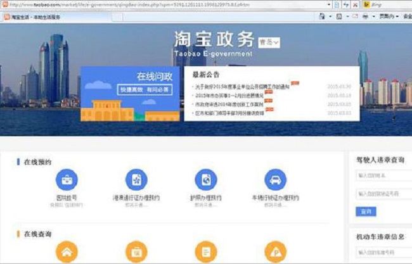The width and height of the screenshot is (412, 264).
Task: Click the red stop loading icon
Action: pyautogui.click(x=355, y=4)
